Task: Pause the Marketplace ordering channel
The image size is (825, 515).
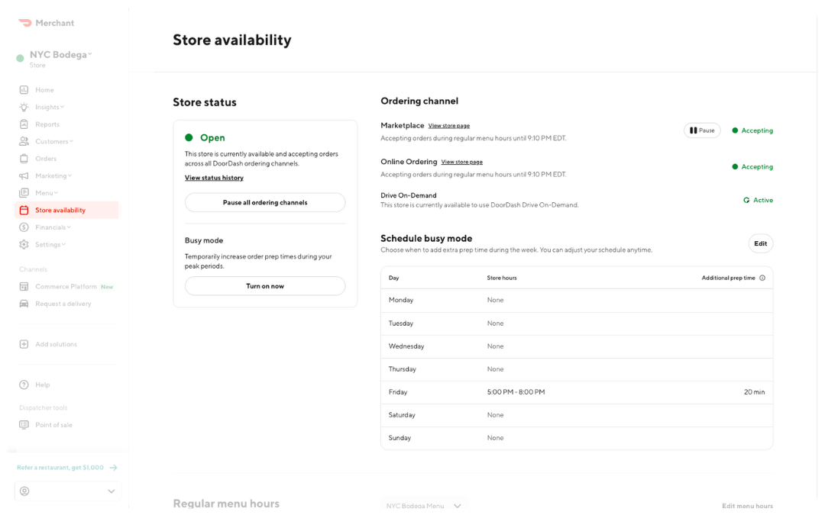Action: 701,130
